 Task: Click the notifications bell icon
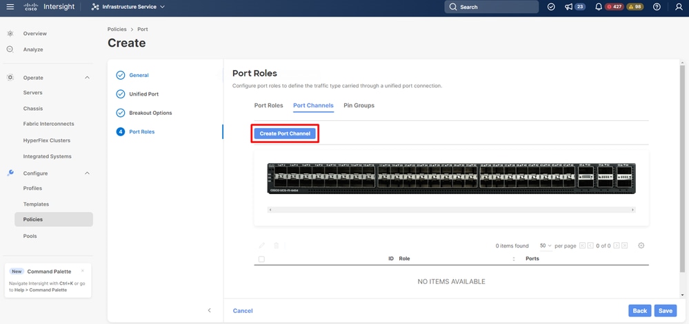(x=598, y=7)
